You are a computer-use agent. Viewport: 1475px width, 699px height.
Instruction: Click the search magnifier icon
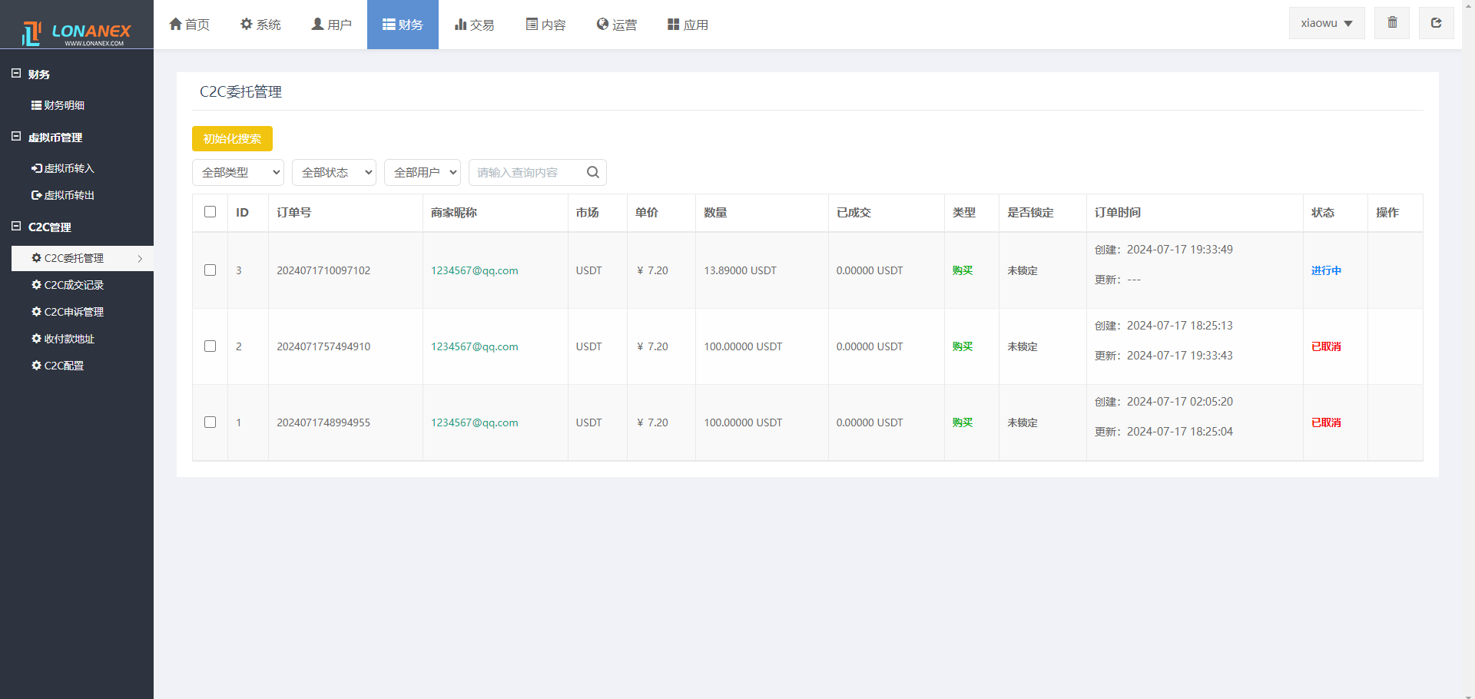(592, 173)
